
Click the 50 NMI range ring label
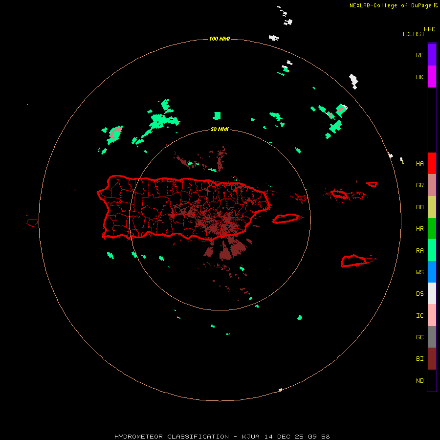point(220,130)
